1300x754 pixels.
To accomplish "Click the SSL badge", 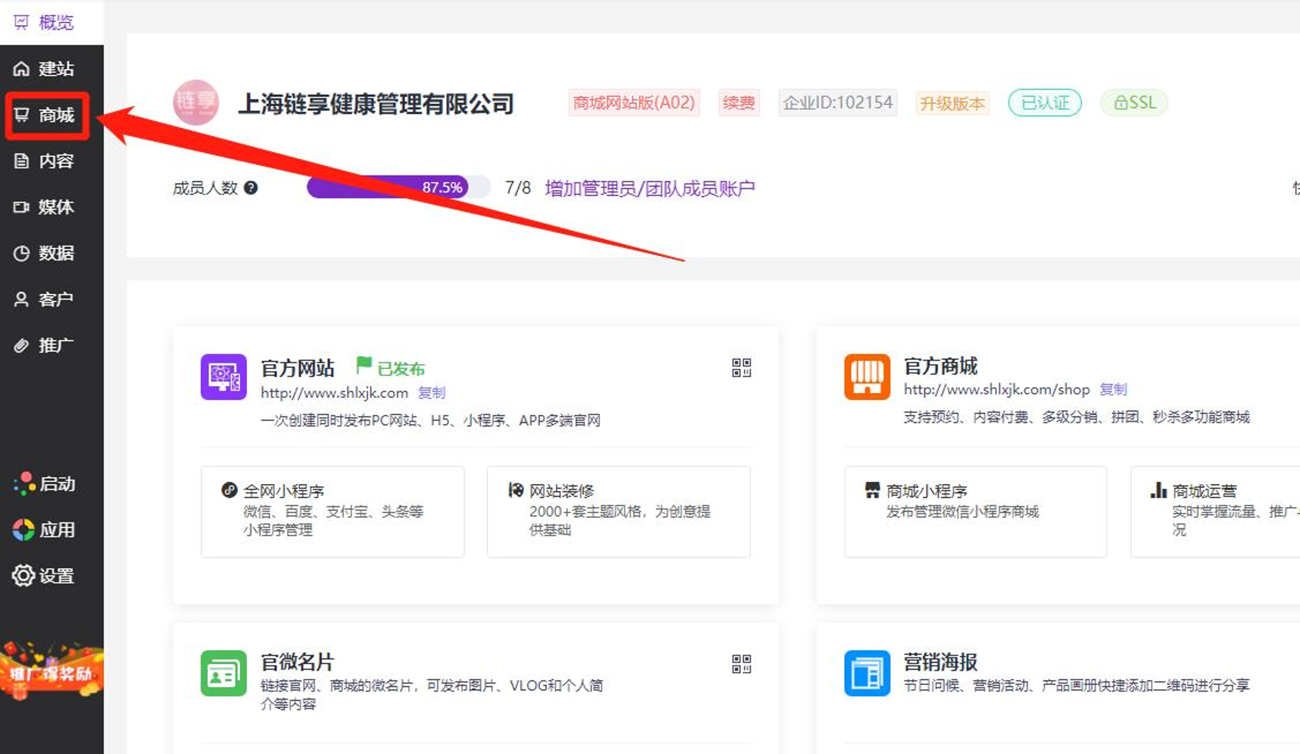I will point(1134,103).
